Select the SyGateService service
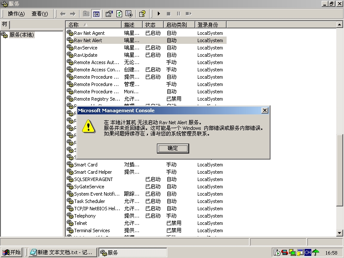Screen dimensions: 344x258 pyautogui.click(x=89, y=187)
